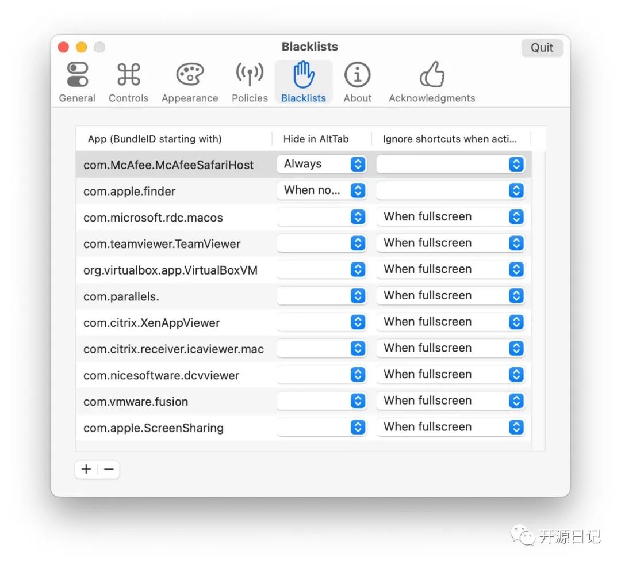The width and height of the screenshot is (621, 564).
Task: Select the com.parallels. bundle ID
Action: coord(121,296)
